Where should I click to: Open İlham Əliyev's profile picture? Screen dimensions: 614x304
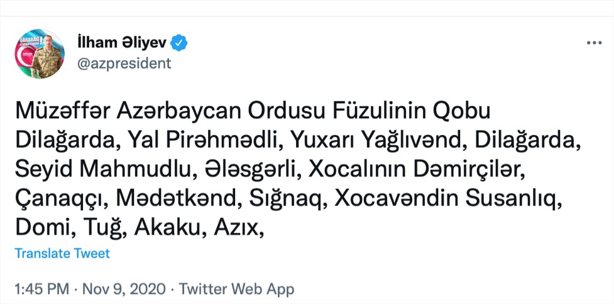tap(40, 55)
